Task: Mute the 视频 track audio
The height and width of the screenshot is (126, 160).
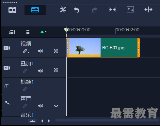Action: click(40, 51)
